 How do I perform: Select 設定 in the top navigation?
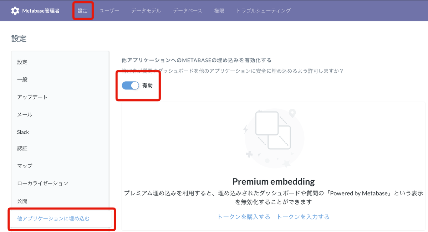pos(83,11)
